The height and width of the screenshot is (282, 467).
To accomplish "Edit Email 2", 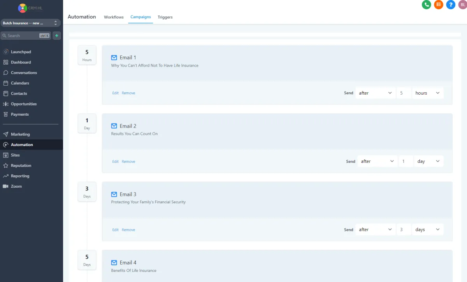I will 116,162.
